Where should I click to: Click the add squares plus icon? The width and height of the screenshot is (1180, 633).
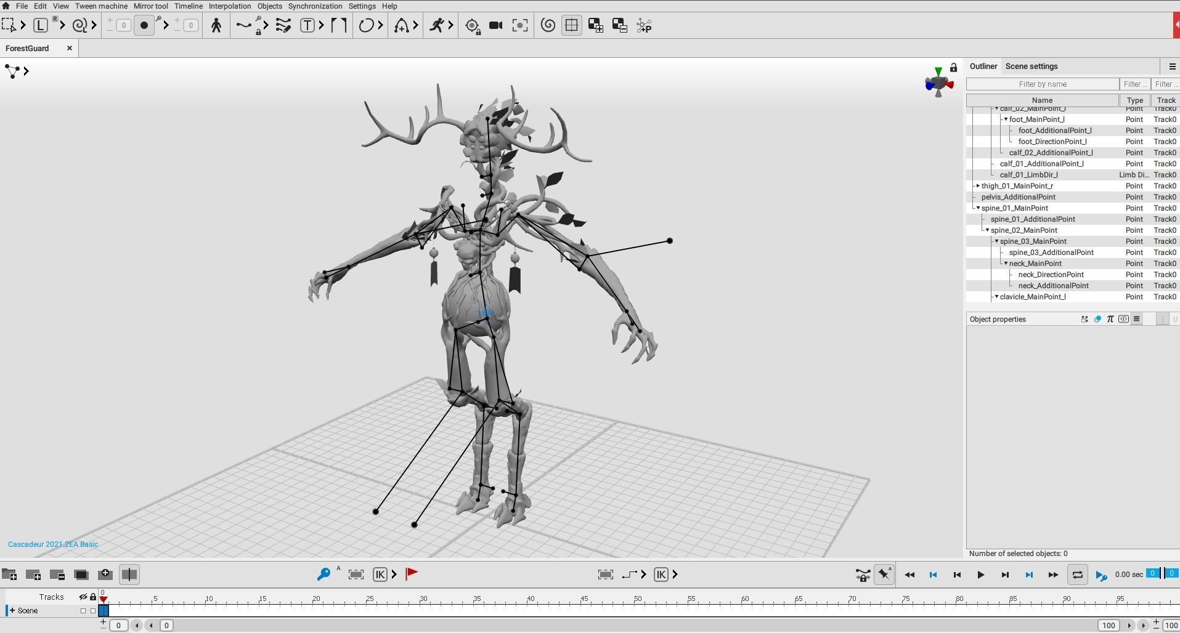click(596, 25)
